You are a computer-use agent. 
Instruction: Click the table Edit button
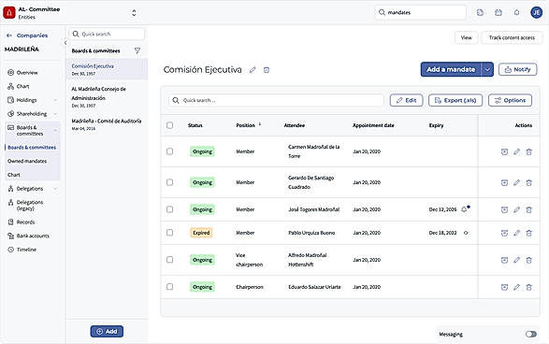coord(407,100)
